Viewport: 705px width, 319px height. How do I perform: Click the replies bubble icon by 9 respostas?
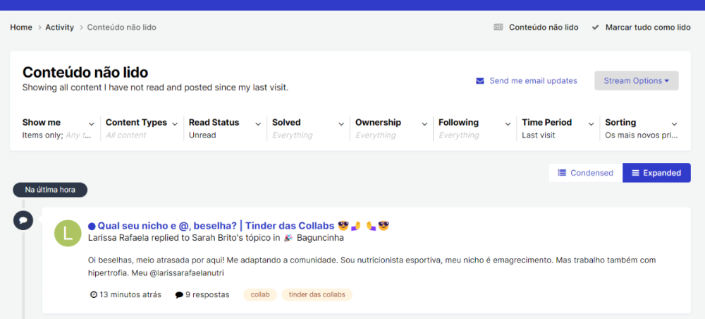pyautogui.click(x=179, y=295)
